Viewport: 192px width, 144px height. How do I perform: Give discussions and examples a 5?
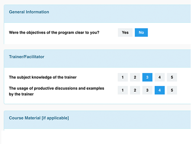coord(172,90)
